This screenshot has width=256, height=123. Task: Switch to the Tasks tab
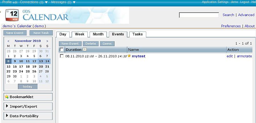138,34
